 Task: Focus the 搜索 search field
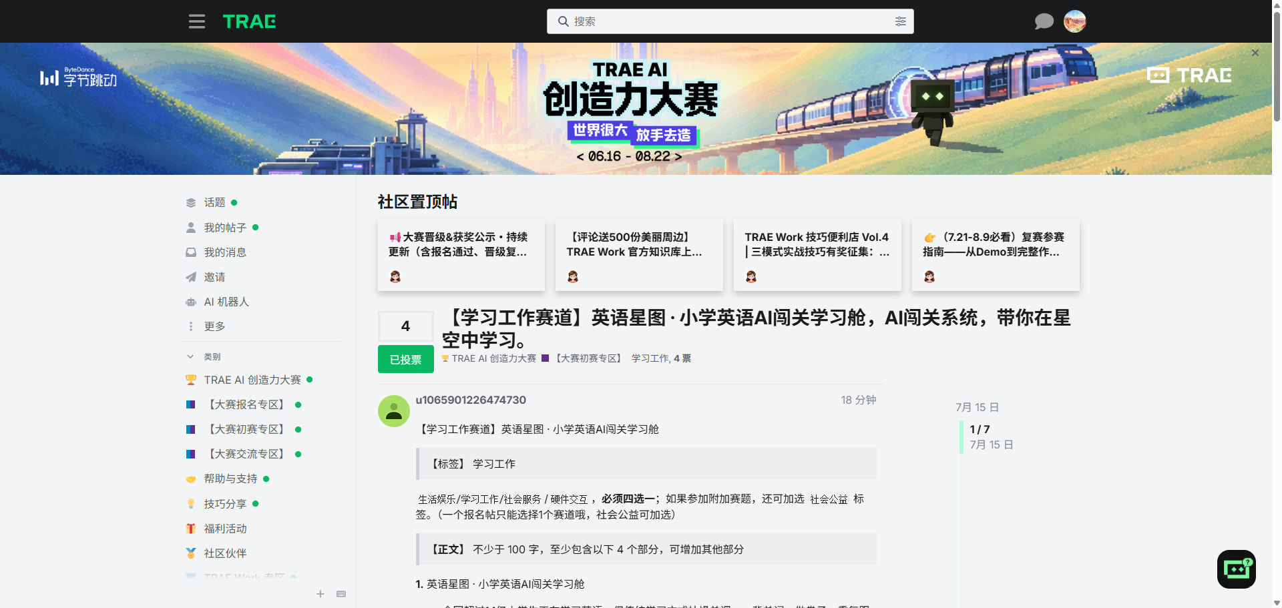click(x=730, y=21)
